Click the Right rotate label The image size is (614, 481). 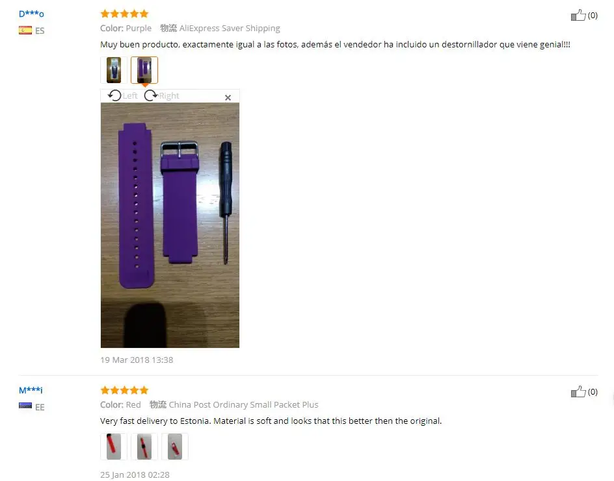pyautogui.click(x=169, y=95)
